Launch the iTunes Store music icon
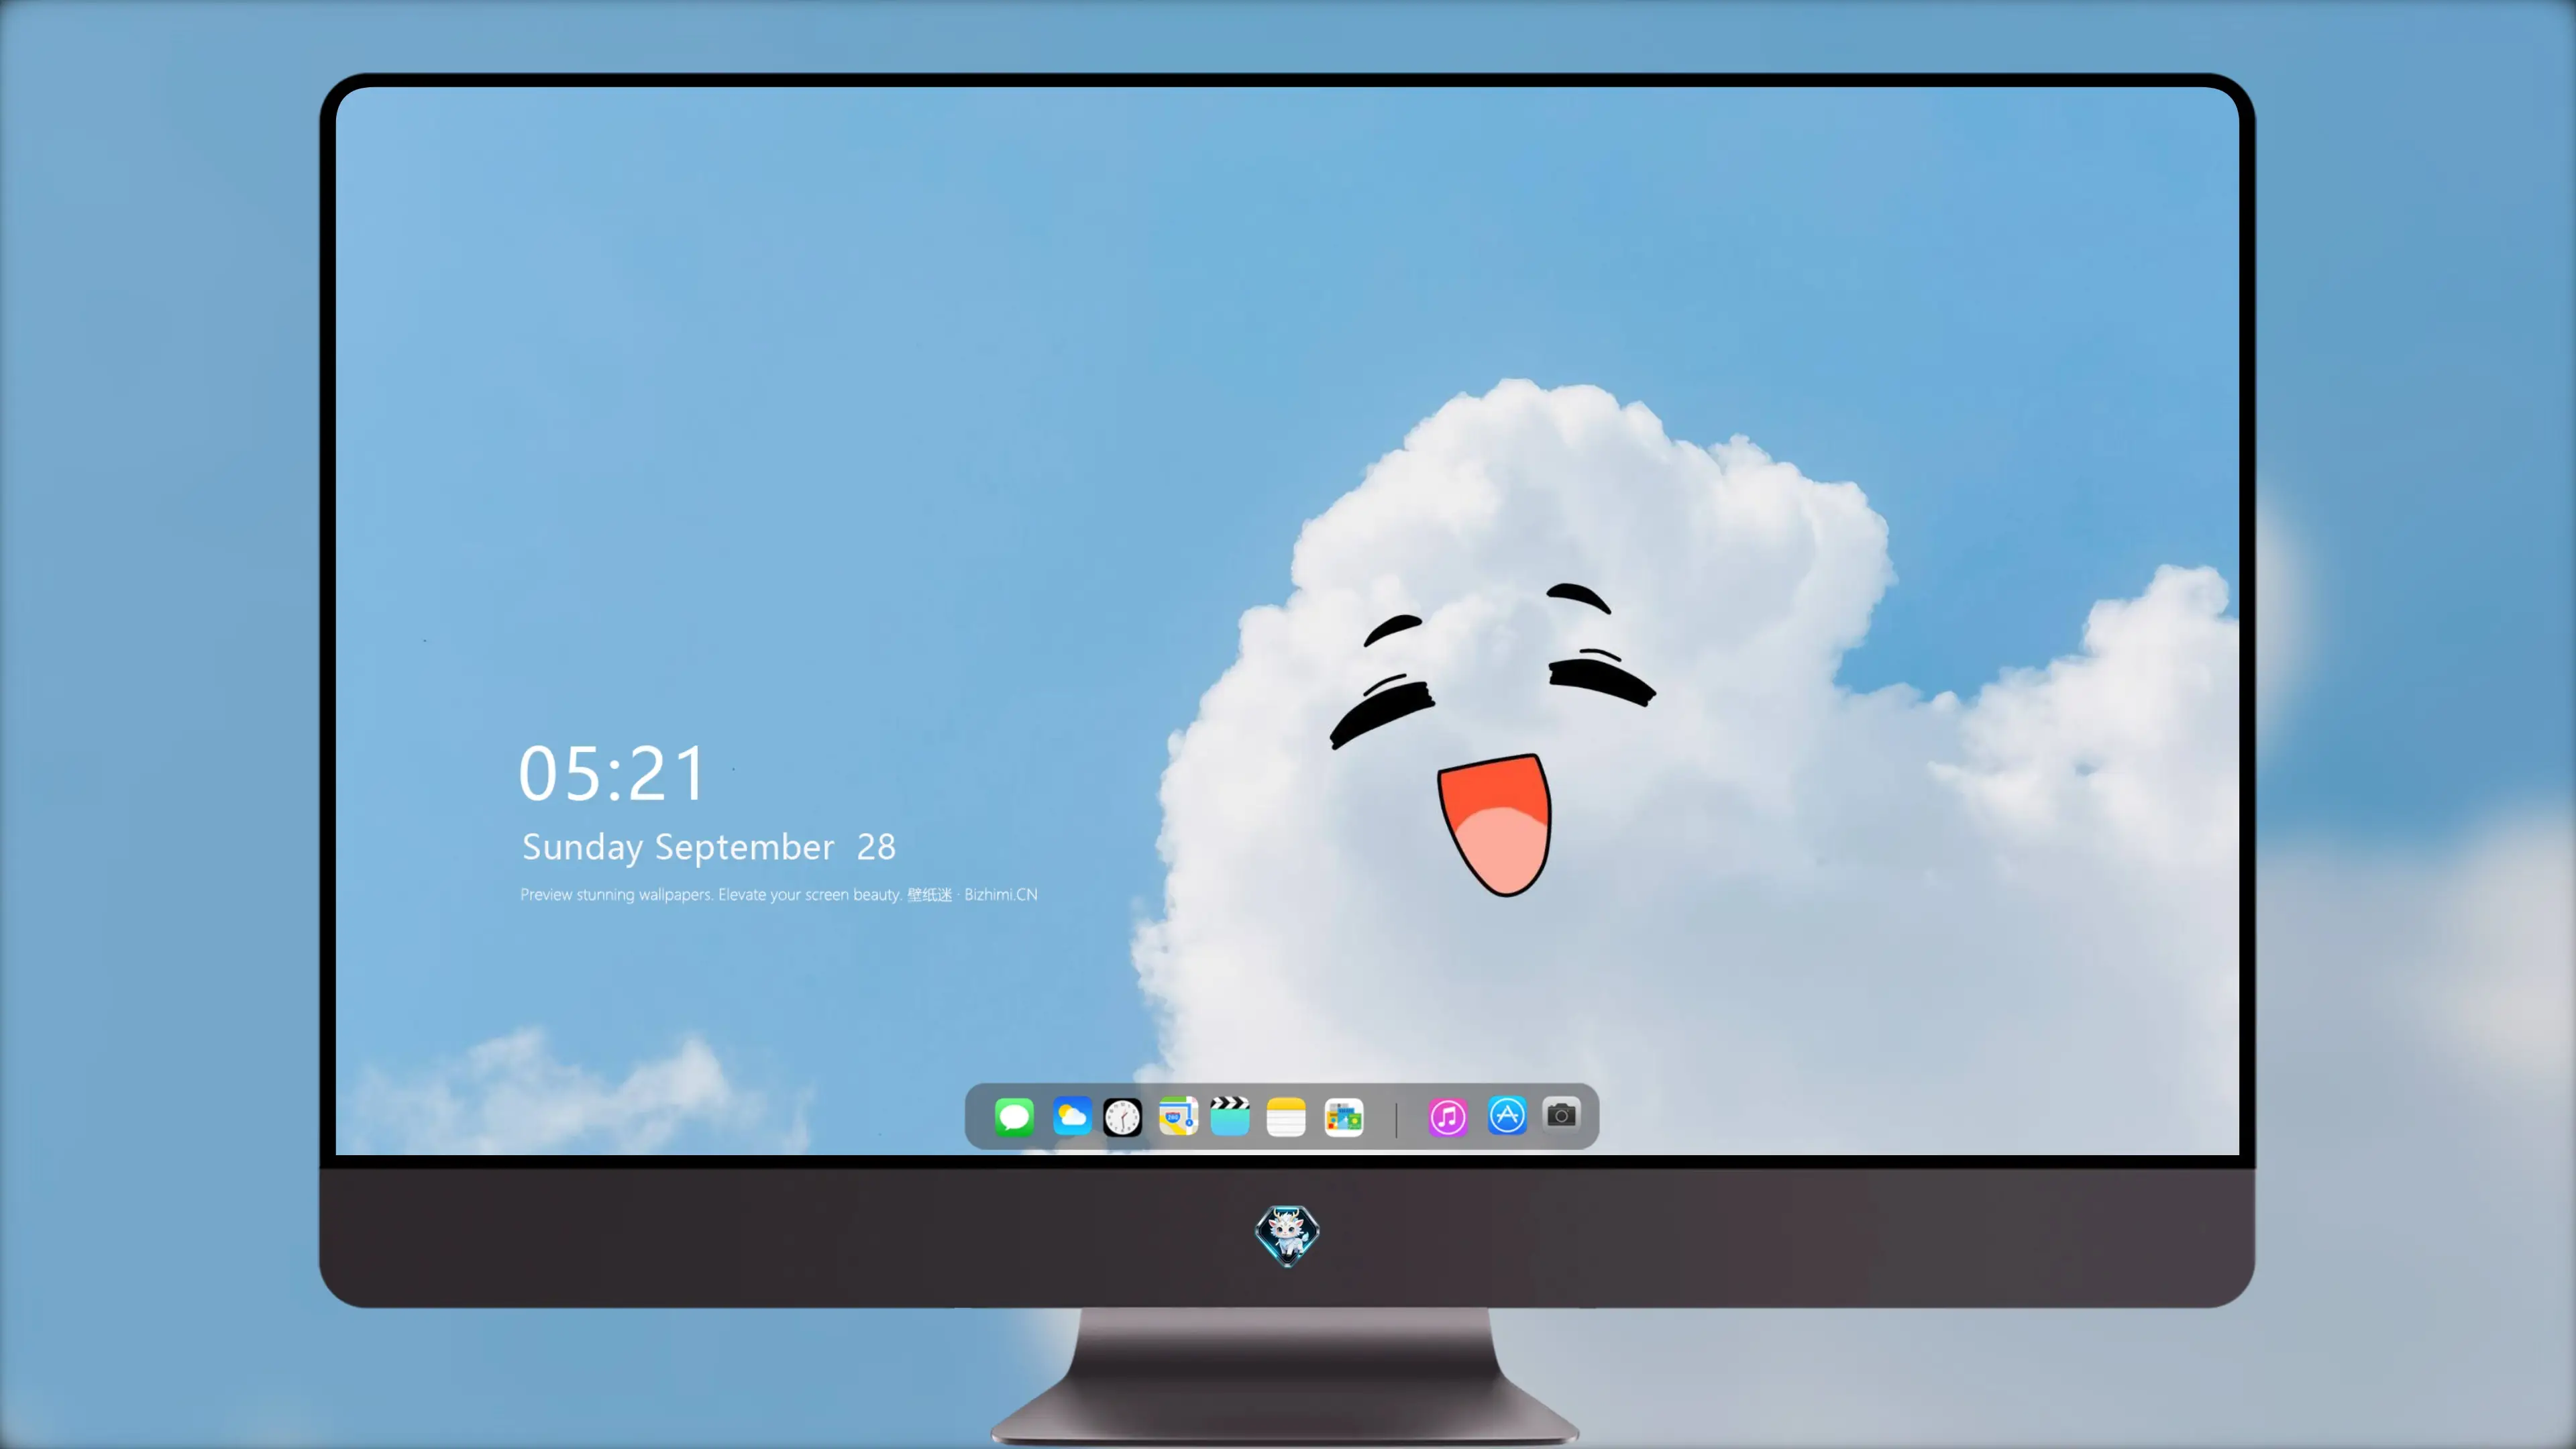This screenshot has height=1449, width=2576. [x=1448, y=1117]
